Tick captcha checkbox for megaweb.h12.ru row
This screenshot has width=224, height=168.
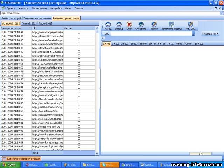pos(79,52)
